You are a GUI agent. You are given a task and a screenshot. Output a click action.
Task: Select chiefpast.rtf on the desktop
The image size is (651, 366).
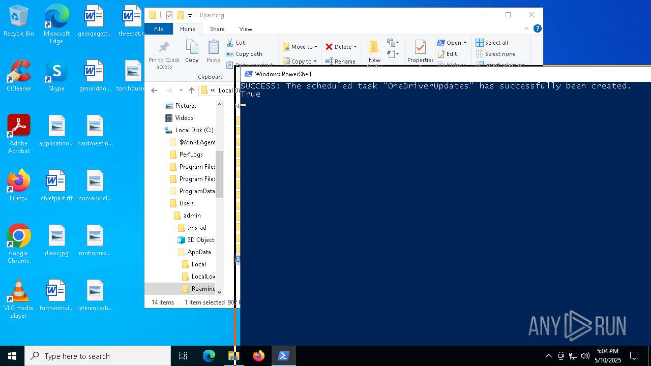[56, 186]
